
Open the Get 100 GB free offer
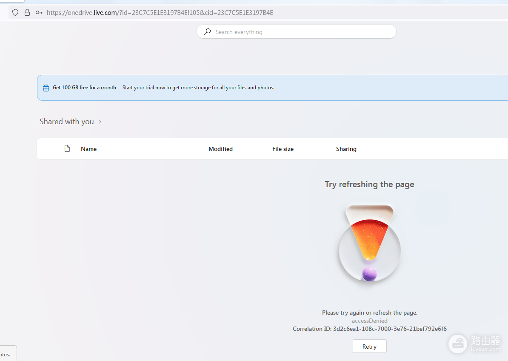pos(84,88)
